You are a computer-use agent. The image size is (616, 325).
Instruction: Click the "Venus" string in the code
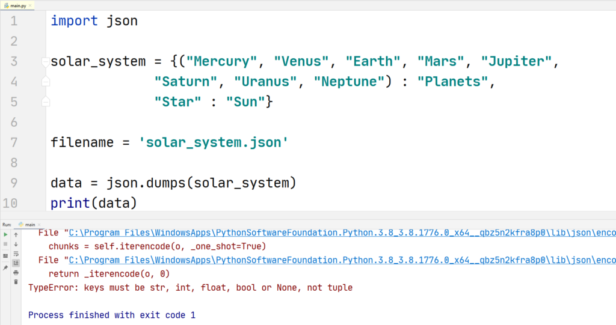pyautogui.click(x=301, y=61)
